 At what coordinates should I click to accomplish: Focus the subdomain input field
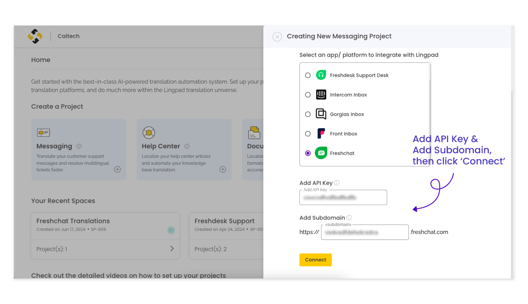click(x=365, y=232)
